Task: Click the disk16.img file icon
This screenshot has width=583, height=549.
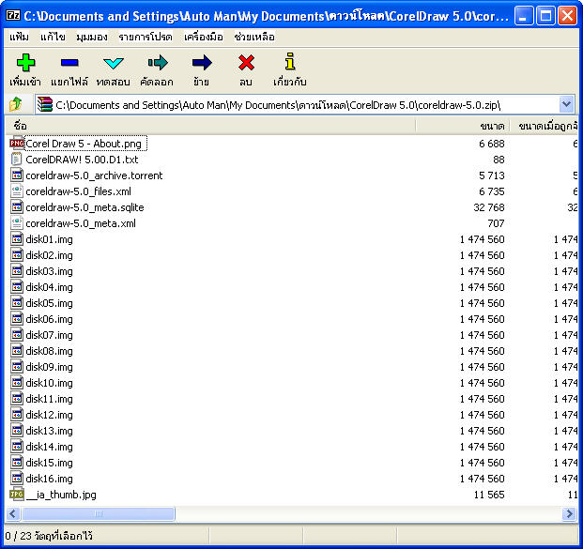Action: (17, 479)
